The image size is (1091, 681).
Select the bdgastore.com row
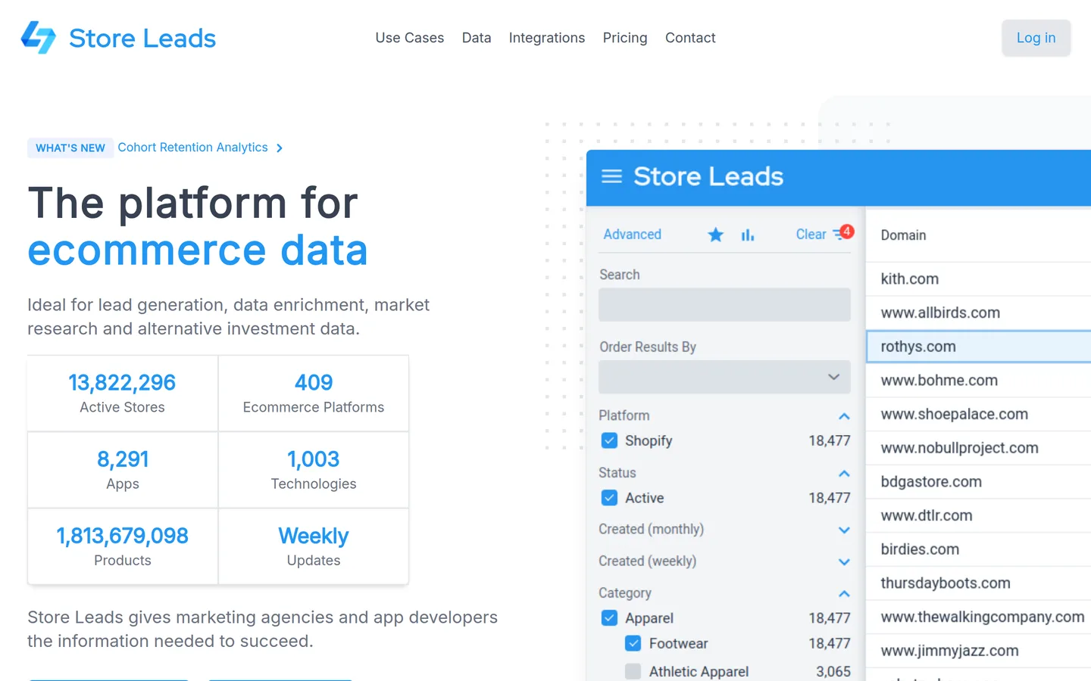tap(978, 482)
